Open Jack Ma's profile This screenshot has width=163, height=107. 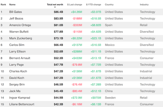coord(15,91)
